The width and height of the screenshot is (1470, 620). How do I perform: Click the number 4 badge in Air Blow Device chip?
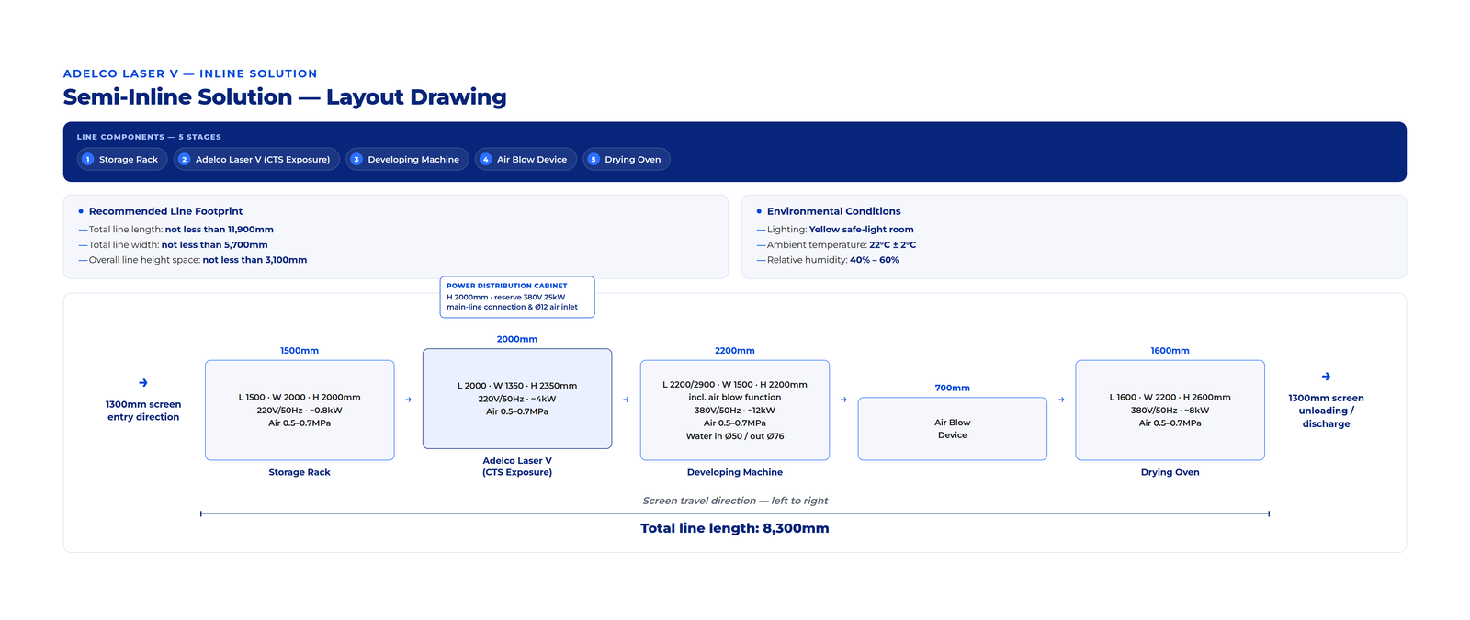click(486, 160)
